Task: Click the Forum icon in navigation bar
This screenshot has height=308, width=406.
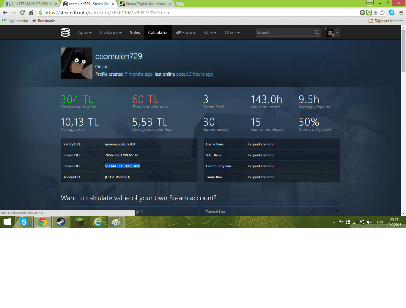Action: pyautogui.click(x=179, y=32)
